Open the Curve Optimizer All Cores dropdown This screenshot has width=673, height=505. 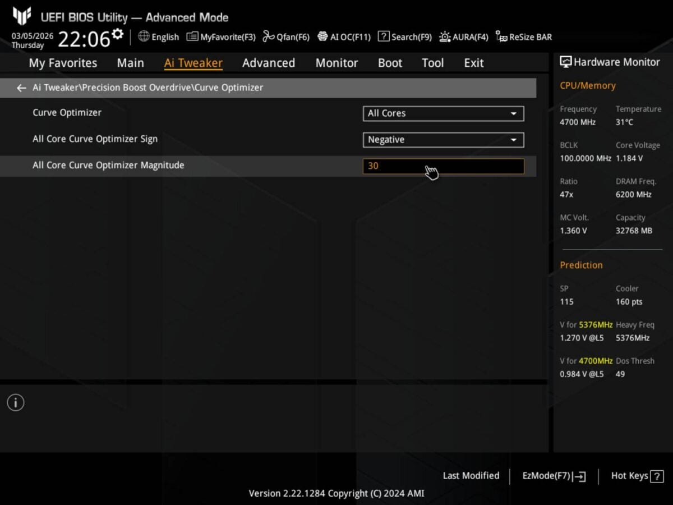tap(443, 113)
